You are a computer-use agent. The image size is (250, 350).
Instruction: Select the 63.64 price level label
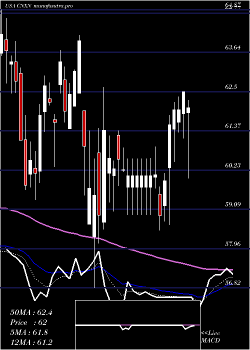(233, 47)
